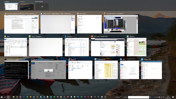Open File Explorer from the taskbar
176x99 pixels.
[14, 97]
